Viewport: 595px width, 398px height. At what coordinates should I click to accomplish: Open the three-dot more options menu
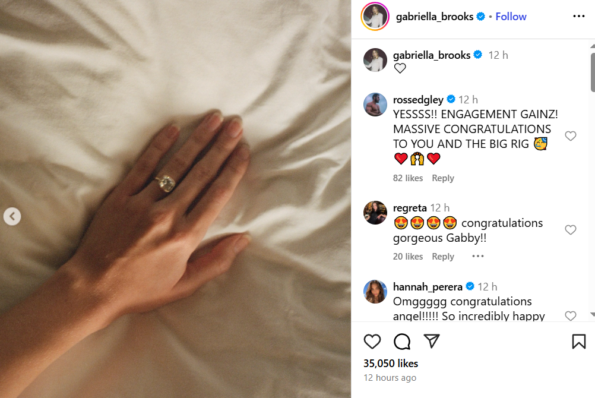point(579,16)
